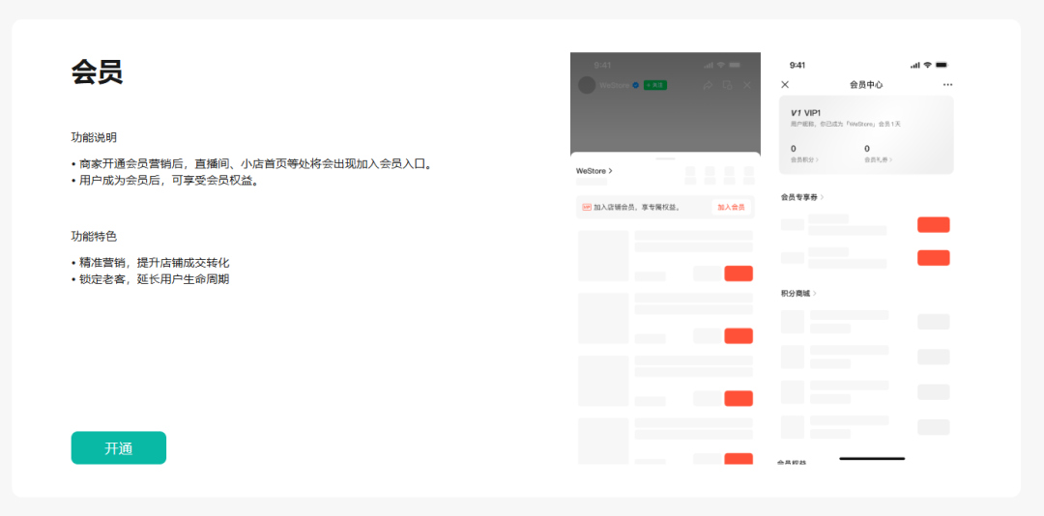Click the share arrow icon in live preview
This screenshot has width=1044, height=516.
tap(709, 85)
